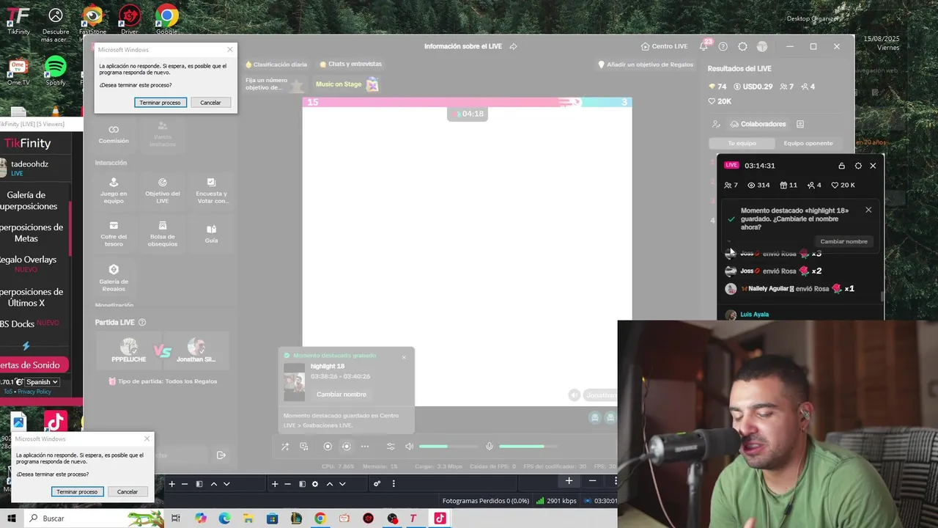Click the record button in the control bar

point(328,447)
